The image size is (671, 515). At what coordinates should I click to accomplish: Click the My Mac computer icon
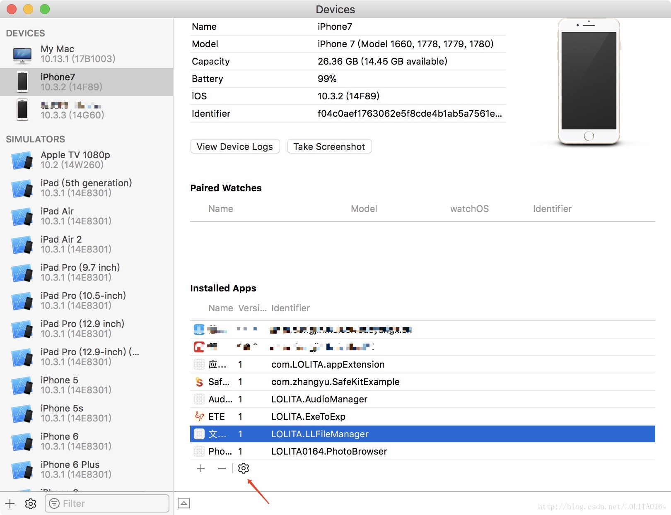[22, 55]
